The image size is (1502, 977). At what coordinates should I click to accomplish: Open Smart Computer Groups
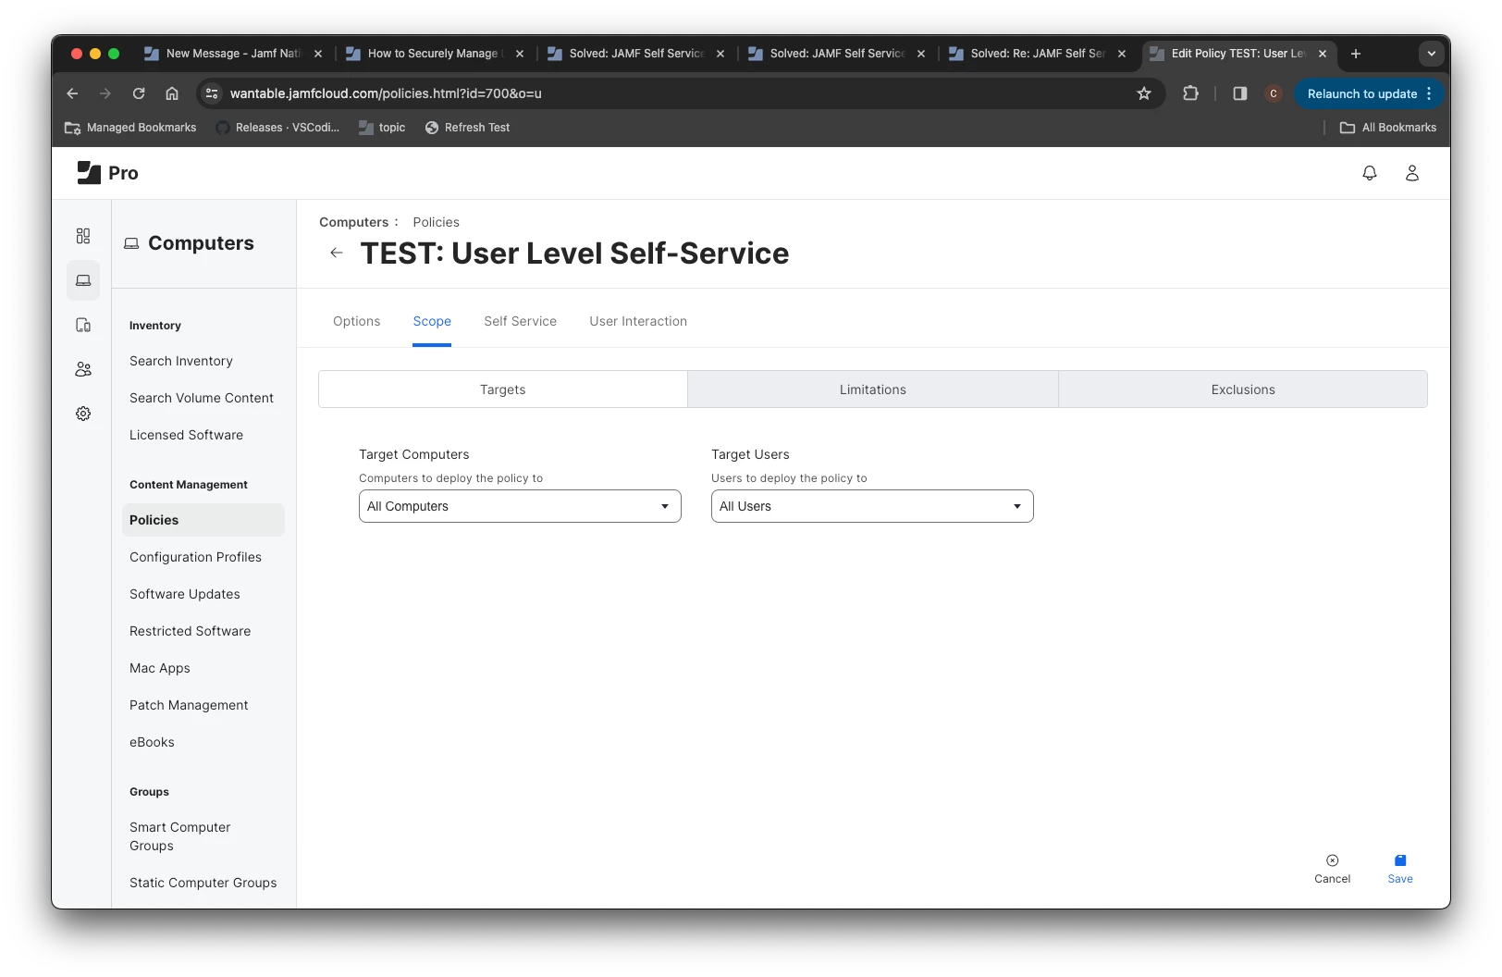[179, 836]
